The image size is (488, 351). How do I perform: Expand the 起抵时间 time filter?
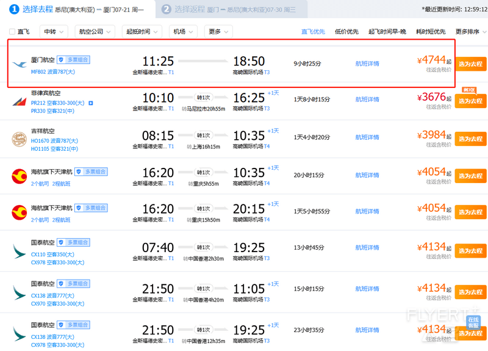(x=142, y=32)
